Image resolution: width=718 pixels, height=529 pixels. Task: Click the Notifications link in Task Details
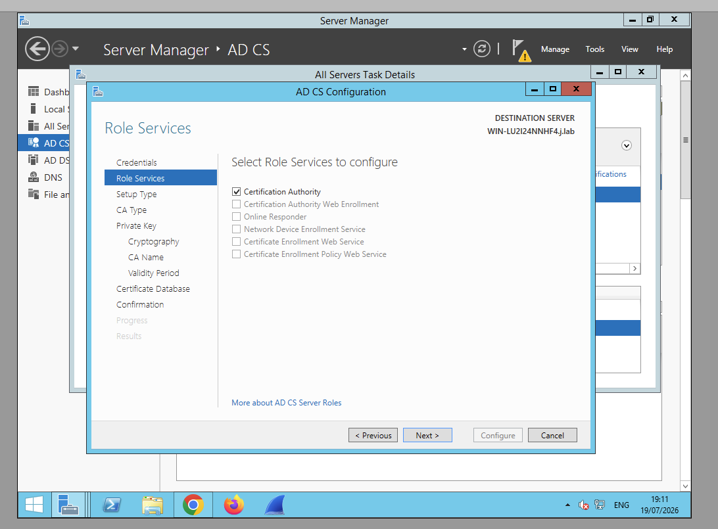click(x=611, y=174)
